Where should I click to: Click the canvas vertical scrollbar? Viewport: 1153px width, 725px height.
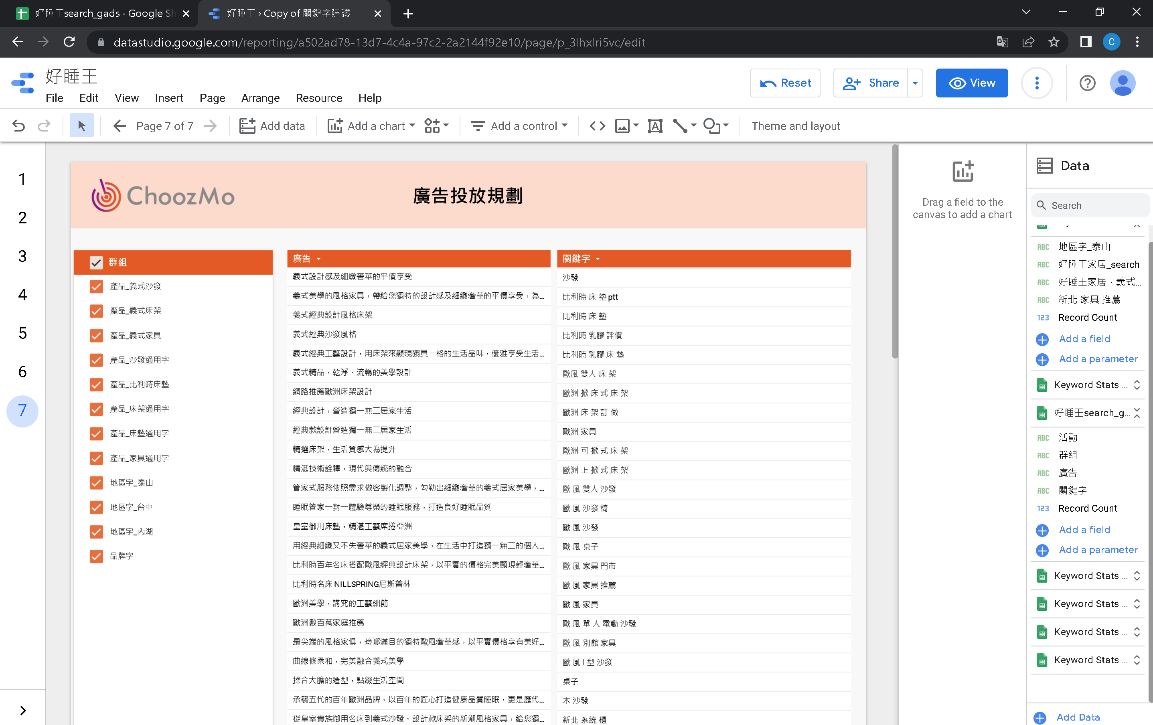[894, 251]
